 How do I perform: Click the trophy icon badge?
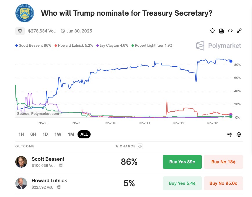(x=20, y=31)
